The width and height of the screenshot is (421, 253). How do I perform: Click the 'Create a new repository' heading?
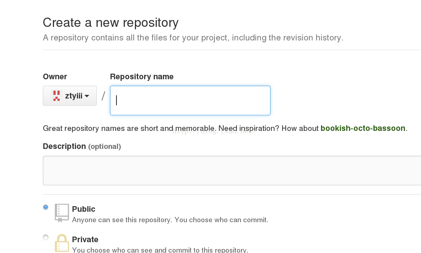coord(110,22)
